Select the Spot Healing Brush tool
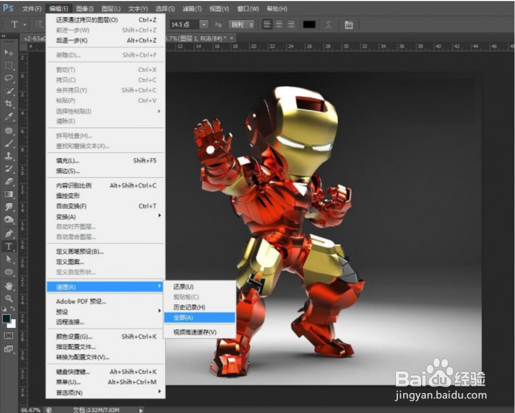515x413 pixels. [9, 131]
